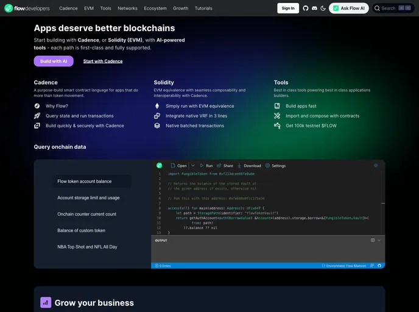
Task: Open the Why Flow? link
Action: (57, 106)
